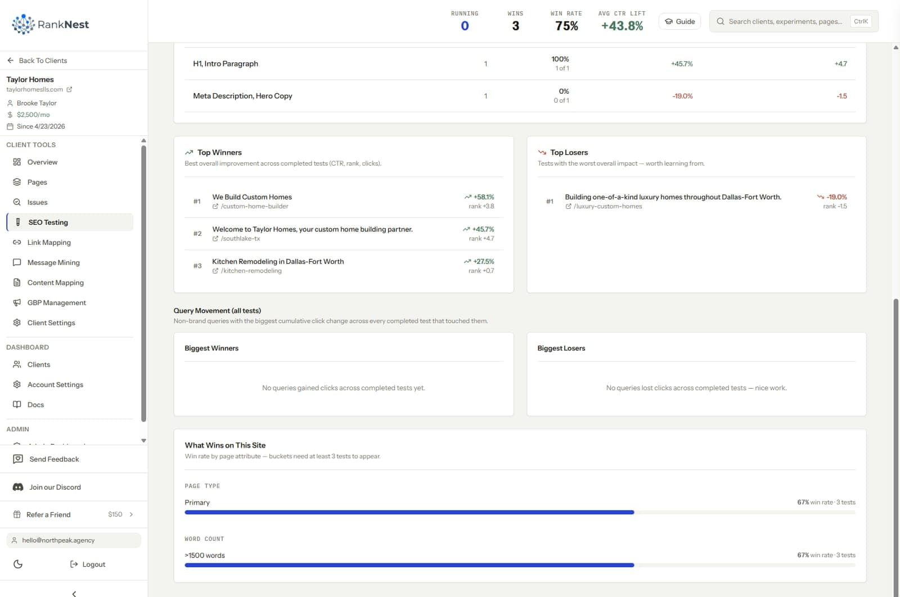Focus the search clients, experiments, pages field

pos(794,21)
